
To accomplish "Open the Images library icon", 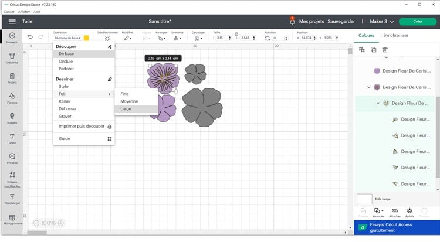I will pyautogui.click(x=12, y=118).
